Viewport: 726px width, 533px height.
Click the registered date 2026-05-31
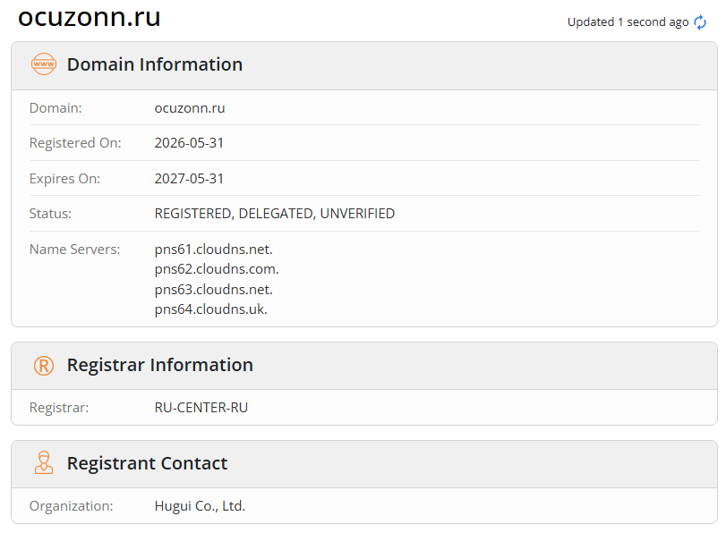(189, 143)
